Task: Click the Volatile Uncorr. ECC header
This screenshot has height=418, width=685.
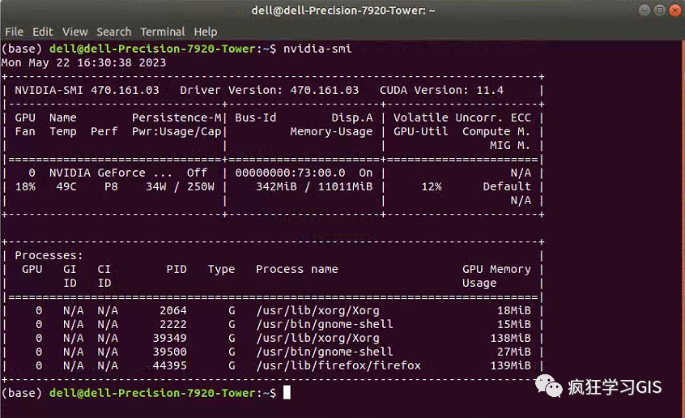Action: tap(462, 117)
